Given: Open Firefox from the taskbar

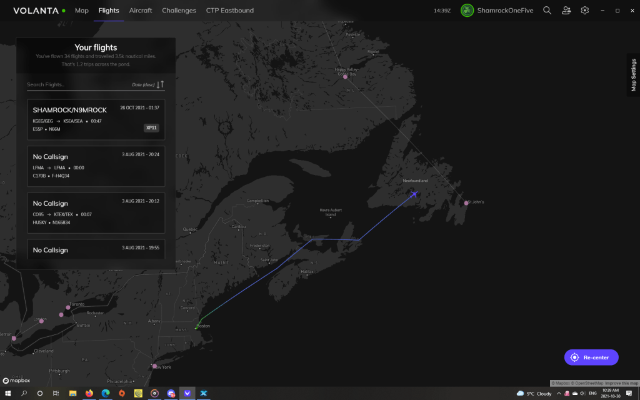Looking at the screenshot, I should point(89,393).
